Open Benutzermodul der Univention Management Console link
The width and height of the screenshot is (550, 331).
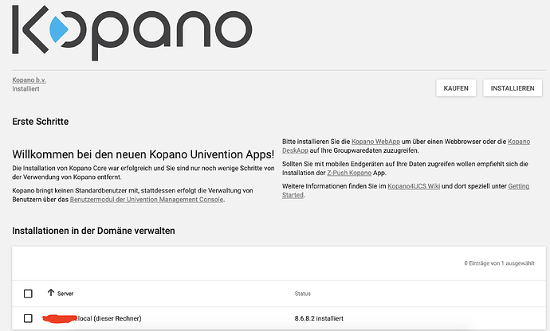[147, 199]
